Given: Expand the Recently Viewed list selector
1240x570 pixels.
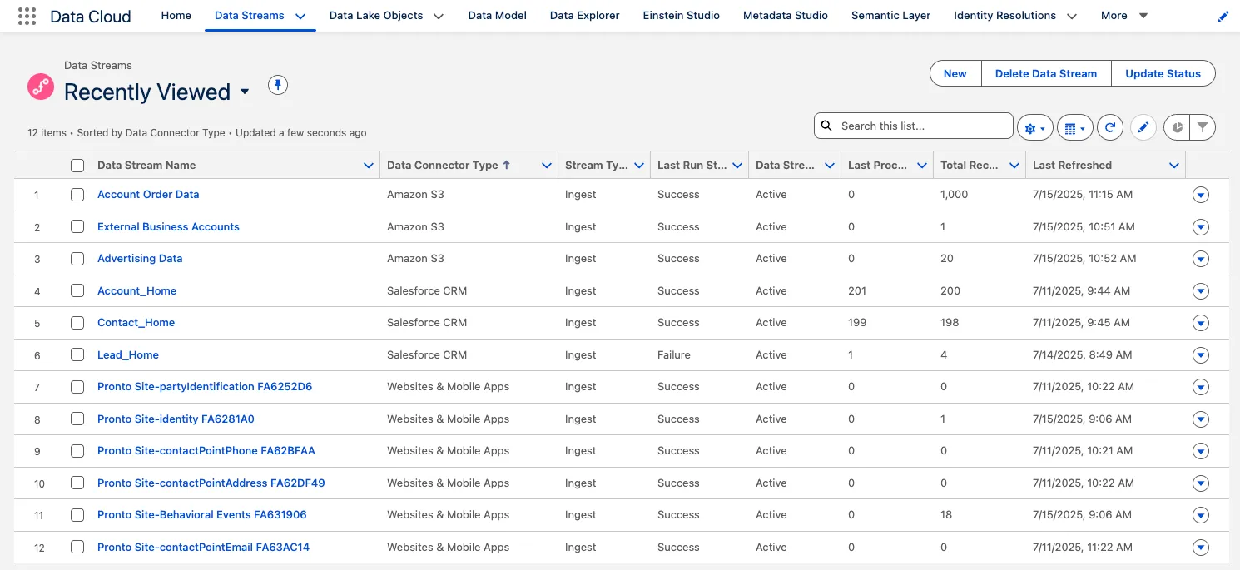Looking at the screenshot, I should (245, 92).
